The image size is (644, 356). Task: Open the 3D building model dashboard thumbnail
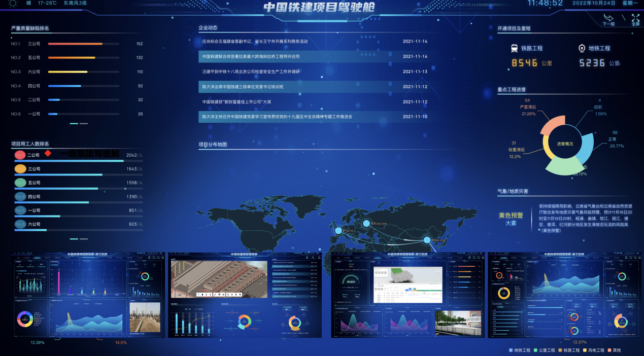point(245,295)
